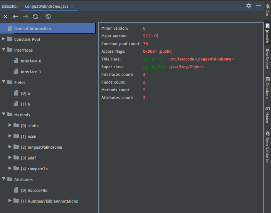Open the RestServices side tab
This screenshot has height=213, width=271.
pos(267,59)
